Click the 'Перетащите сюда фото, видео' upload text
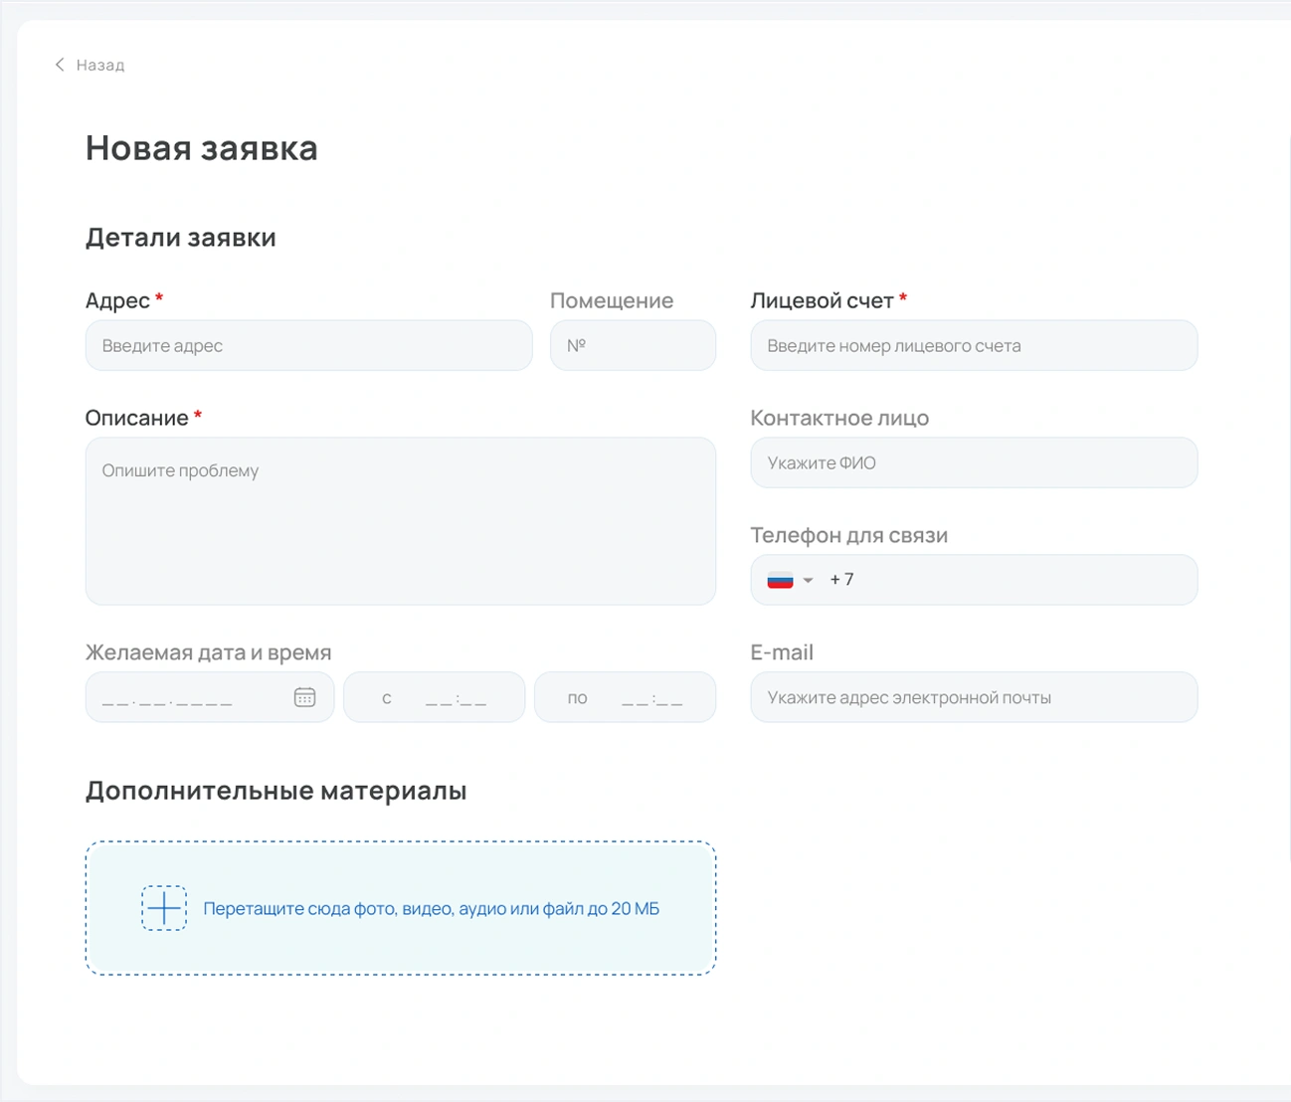This screenshot has height=1102, width=1291. point(431,908)
